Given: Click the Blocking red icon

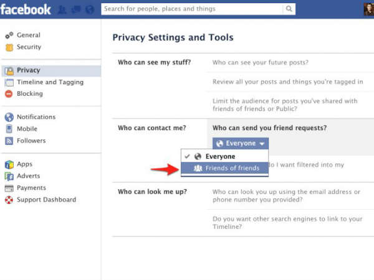Looking at the screenshot, I should pyautogui.click(x=9, y=94).
